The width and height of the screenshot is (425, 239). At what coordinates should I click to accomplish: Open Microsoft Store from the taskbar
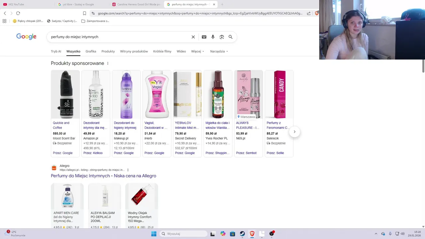click(232, 234)
